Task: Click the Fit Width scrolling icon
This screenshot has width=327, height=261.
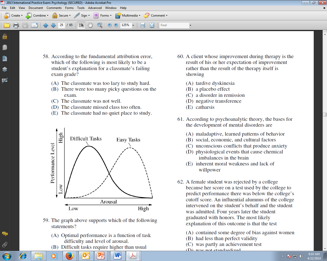Action: (x=143, y=25)
